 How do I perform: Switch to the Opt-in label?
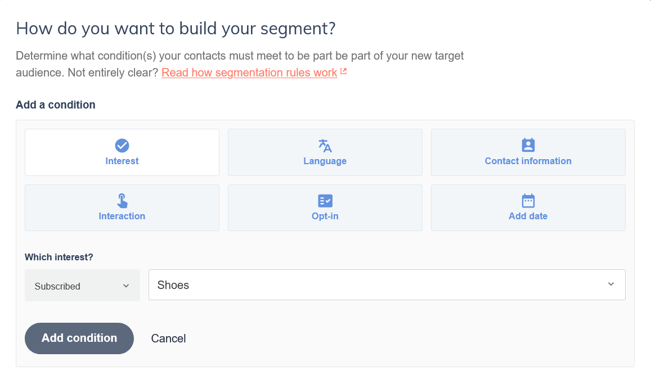click(x=325, y=216)
